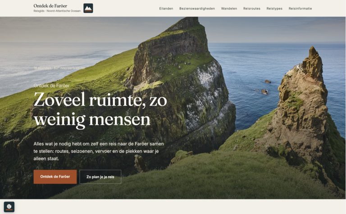Open the Reisroutes navigation item
The height and width of the screenshot is (214, 346).
pyautogui.click(x=252, y=9)
